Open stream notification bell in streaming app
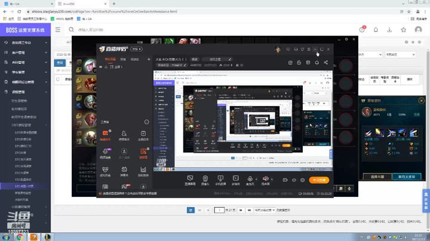 (x=317, y=63)
